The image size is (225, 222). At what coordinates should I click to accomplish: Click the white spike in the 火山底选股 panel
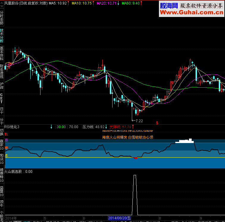[135, 195]
